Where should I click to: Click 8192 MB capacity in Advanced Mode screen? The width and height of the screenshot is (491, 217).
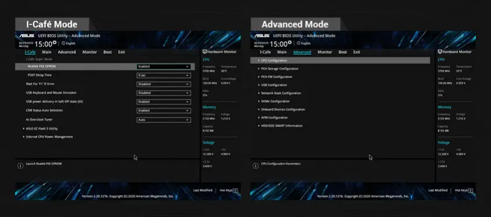pos(443,130)
